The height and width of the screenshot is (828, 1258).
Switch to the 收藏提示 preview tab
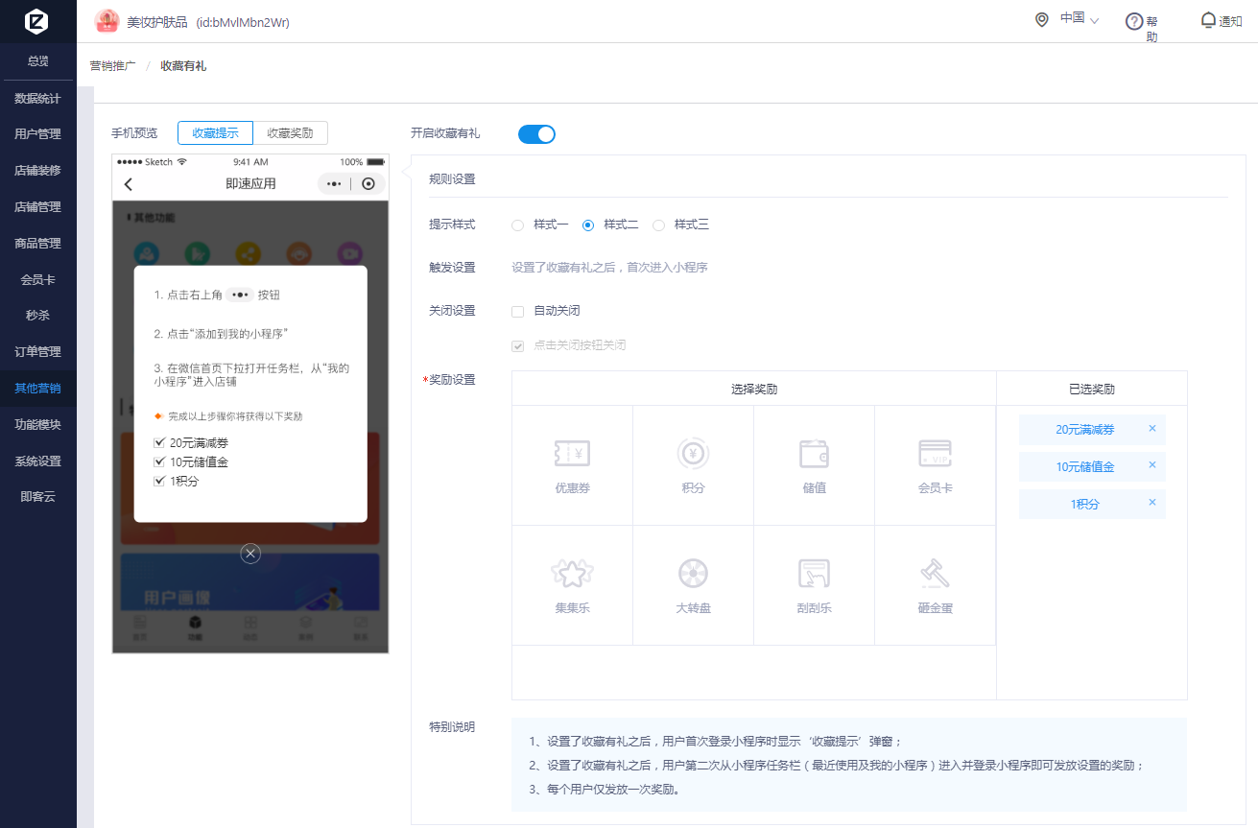tap(215, 133)
